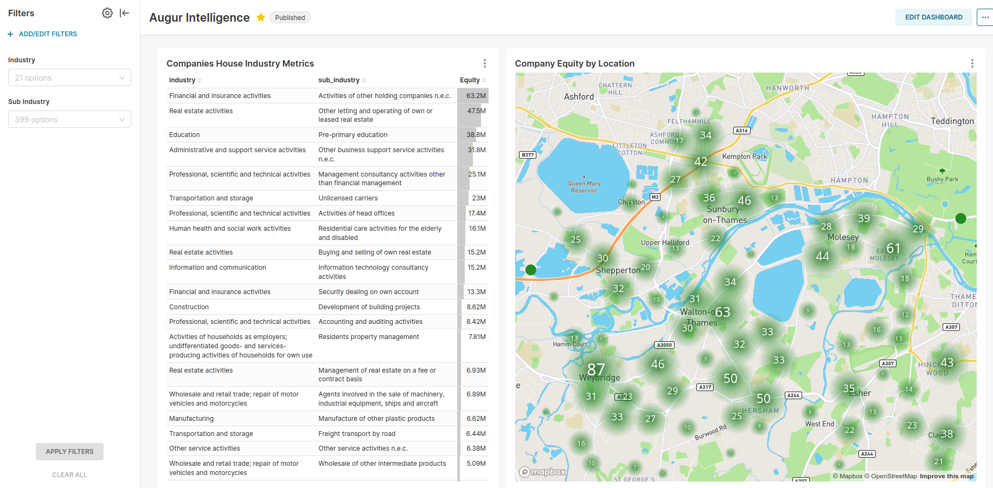Click the 39 cluster above Molesey

[864, 218]
